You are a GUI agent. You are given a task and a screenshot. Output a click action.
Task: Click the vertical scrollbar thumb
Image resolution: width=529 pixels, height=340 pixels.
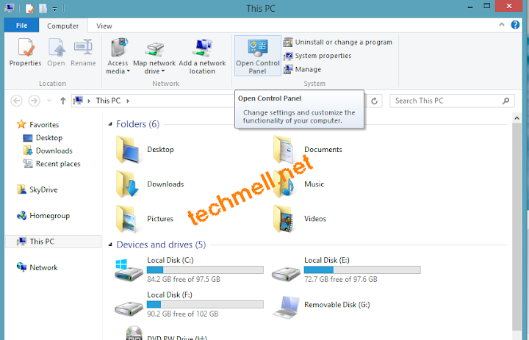pos(517,227)
